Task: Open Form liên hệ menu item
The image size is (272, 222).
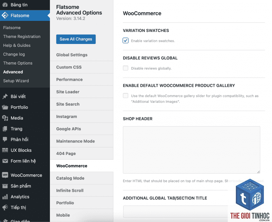Action: (x=25, y=161)
